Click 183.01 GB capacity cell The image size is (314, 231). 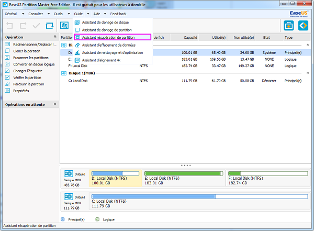tap(189, 59)
